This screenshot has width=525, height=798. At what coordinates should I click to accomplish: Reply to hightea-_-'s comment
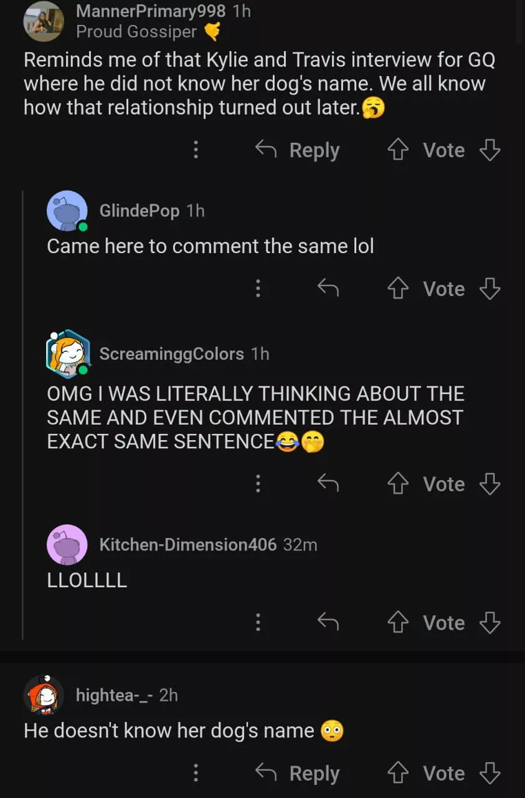[x=298, y=774]
